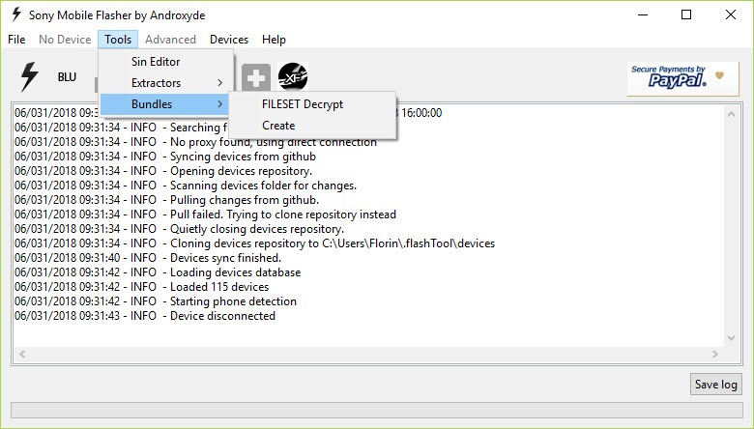This screenshot has height=429, width=754.
Task: Click the 'Pull failed' log line
Action: (x=205, y=214)
